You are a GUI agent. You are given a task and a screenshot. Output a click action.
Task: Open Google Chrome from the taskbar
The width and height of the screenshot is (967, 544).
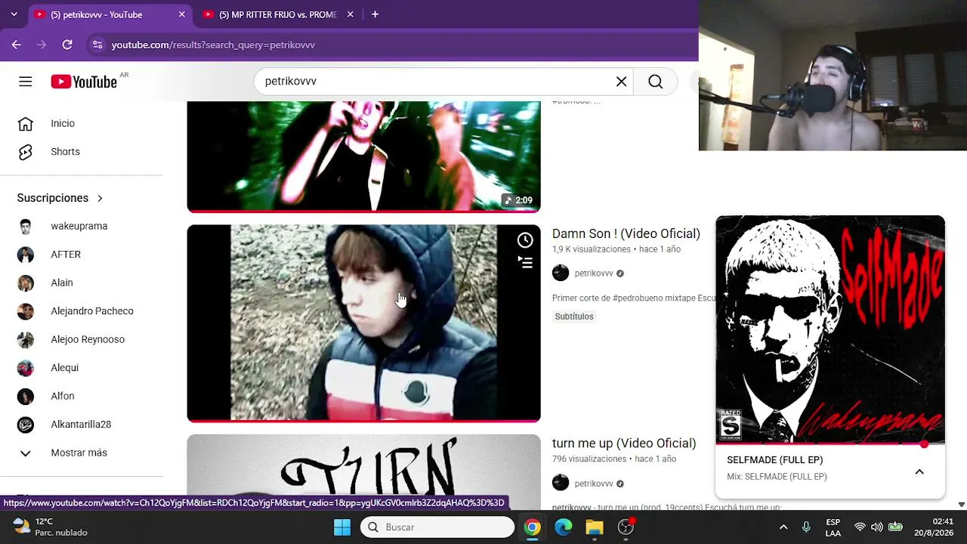tap(533, 527)
